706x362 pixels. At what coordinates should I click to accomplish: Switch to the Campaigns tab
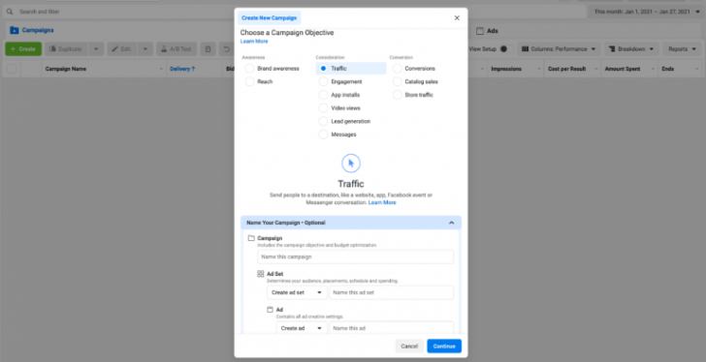coord(31,31)
